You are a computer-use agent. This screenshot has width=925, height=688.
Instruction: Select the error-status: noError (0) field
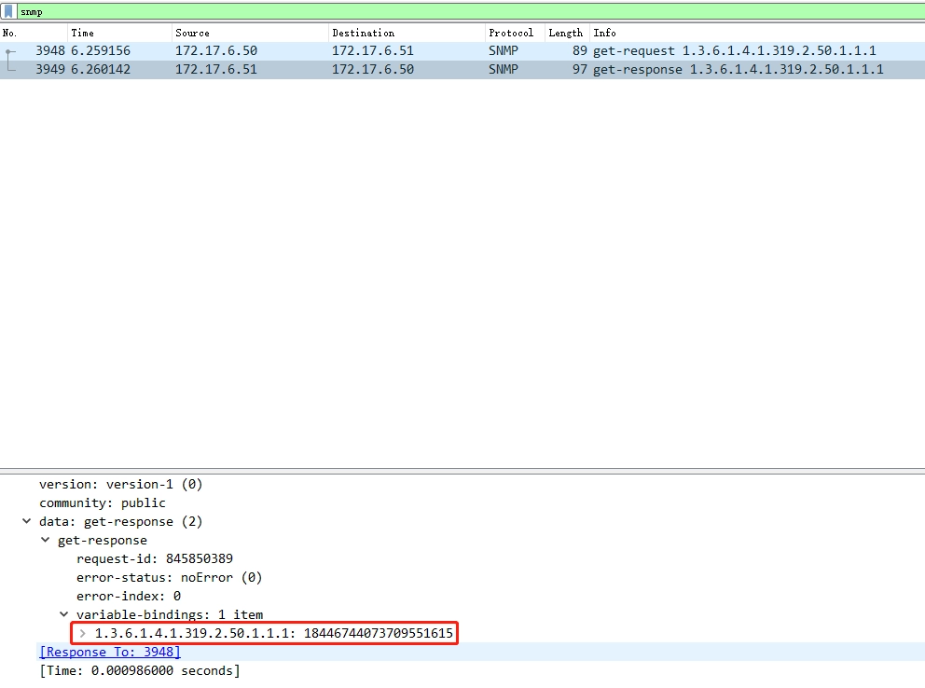pyautogui.click(x=169, y=578)
